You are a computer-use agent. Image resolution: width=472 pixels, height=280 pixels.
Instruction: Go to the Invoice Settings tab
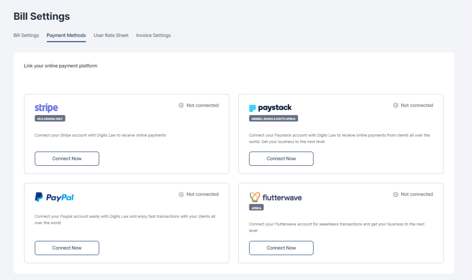click(153, 35)
